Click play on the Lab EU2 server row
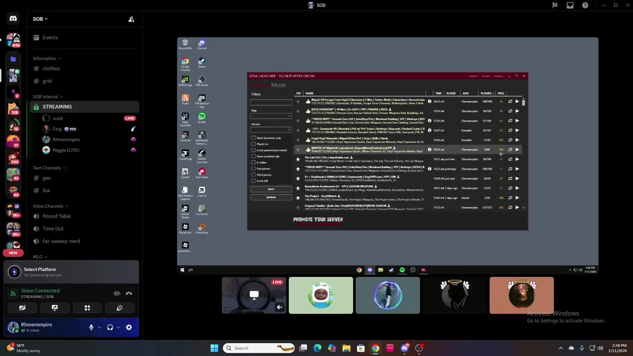Viewport: 633px width, 356px height. click(517, 159)
